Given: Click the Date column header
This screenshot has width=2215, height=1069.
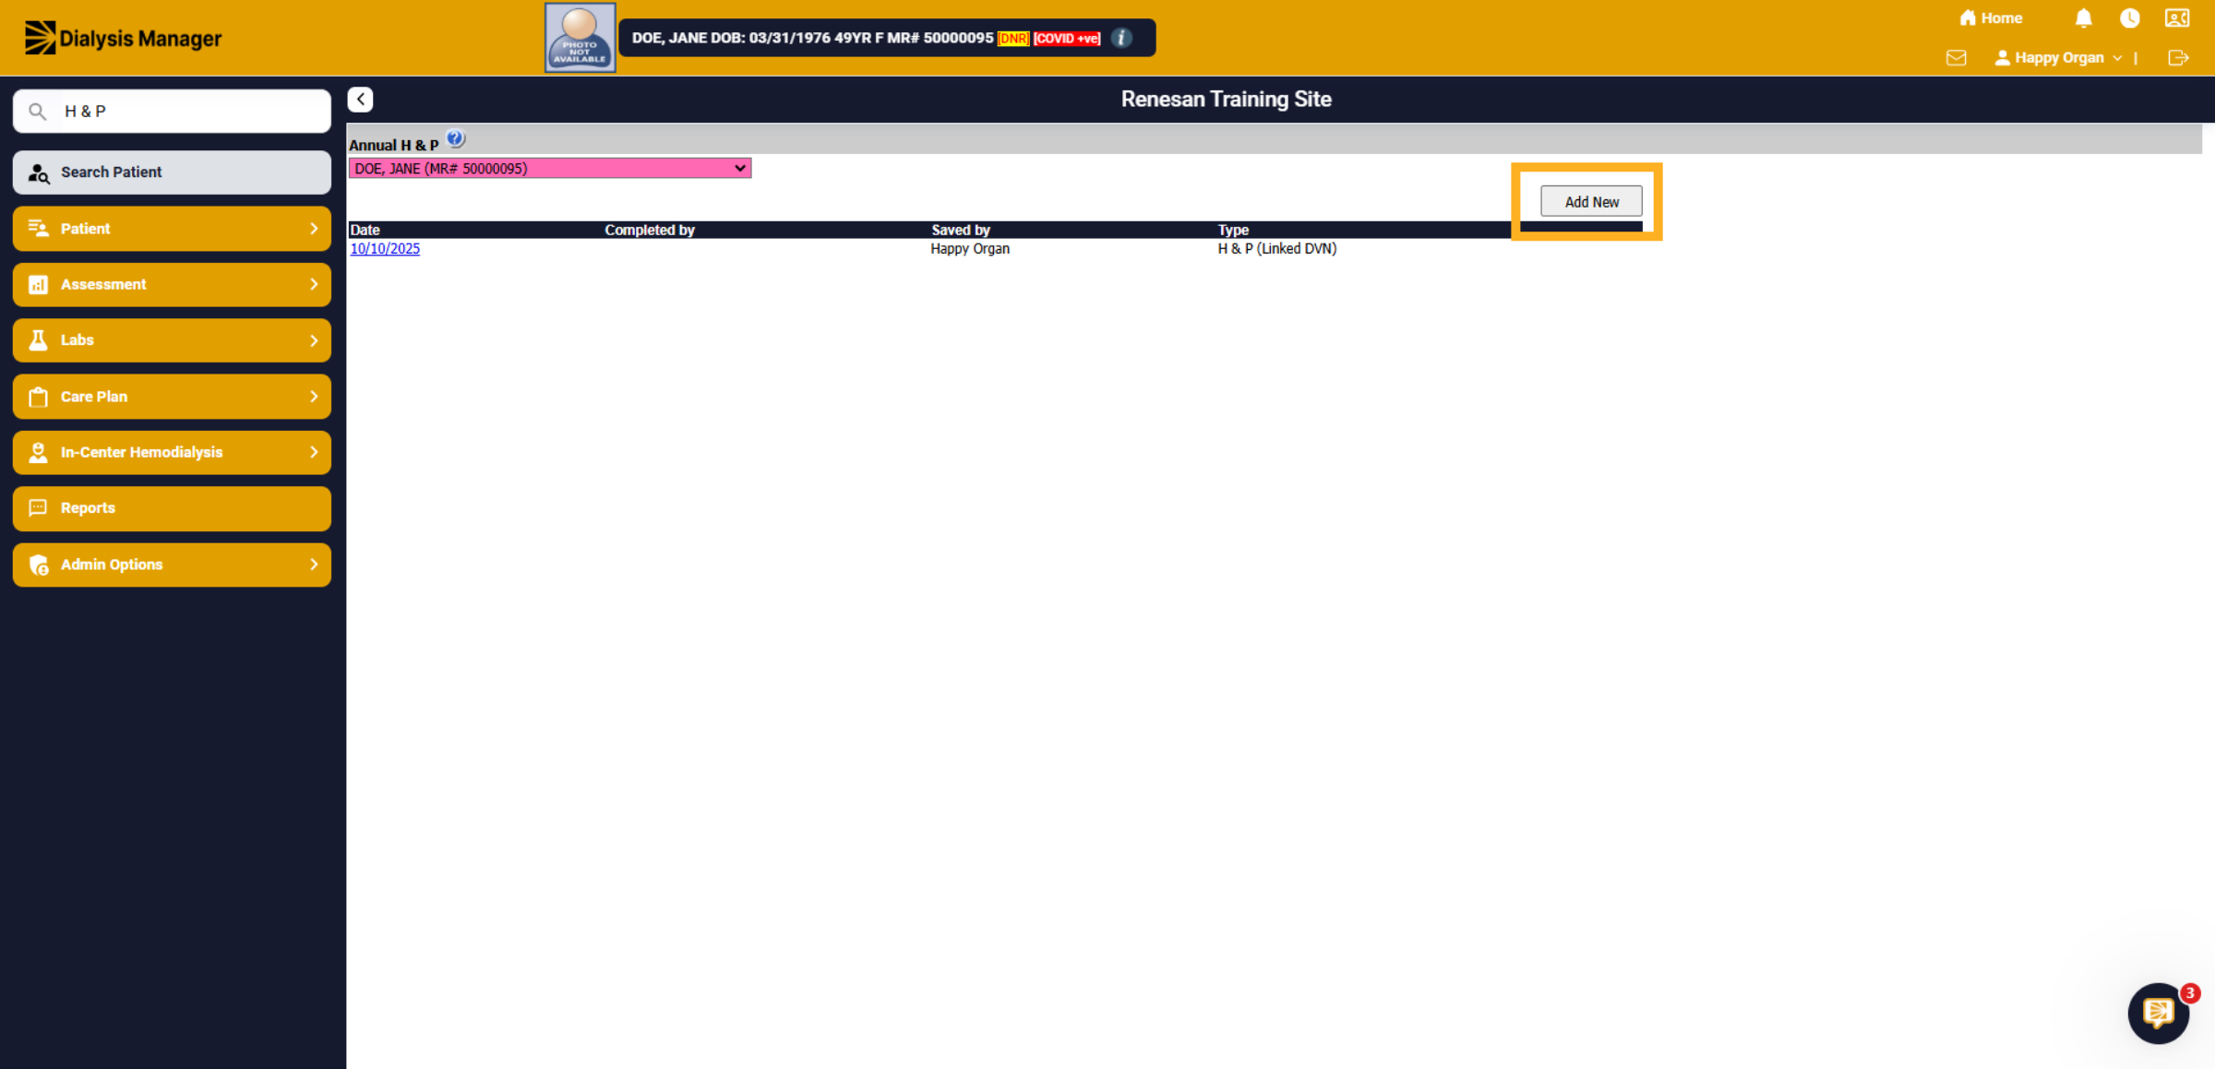Looking at the screenshot, I should click(x=365, y=230).
